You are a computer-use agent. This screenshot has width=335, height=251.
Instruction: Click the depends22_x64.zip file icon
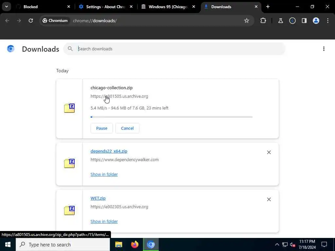(x=69, y=163)
